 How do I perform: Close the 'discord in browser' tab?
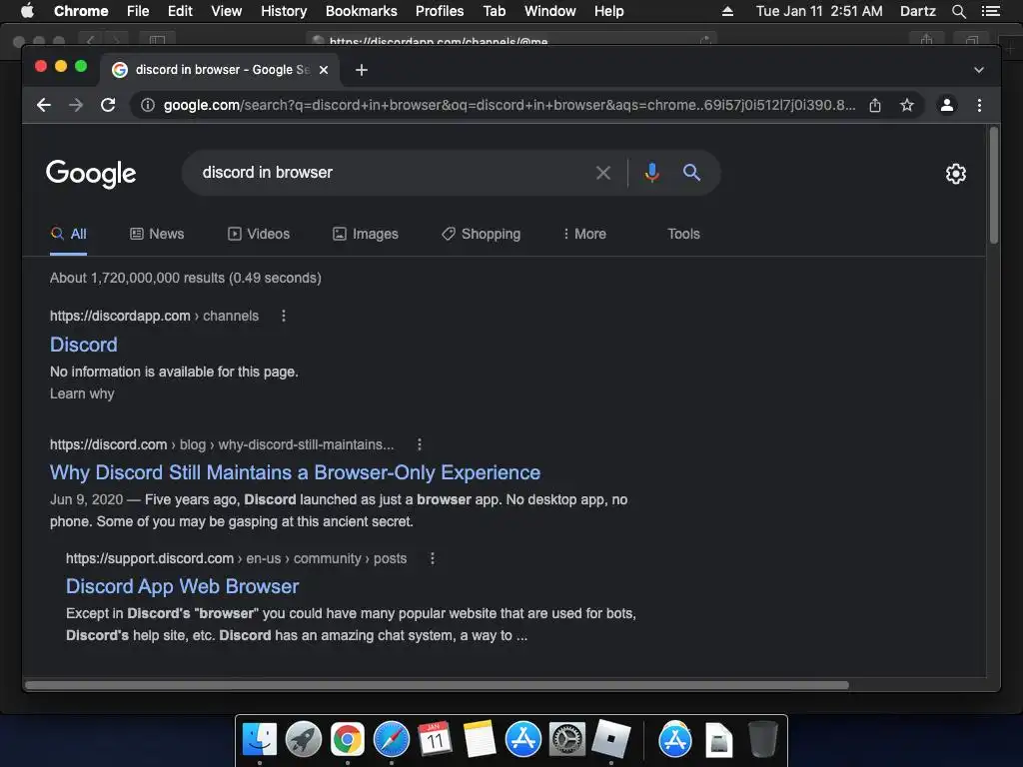(x=324, y=70)
